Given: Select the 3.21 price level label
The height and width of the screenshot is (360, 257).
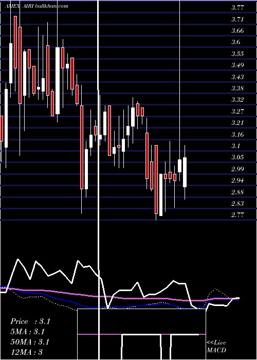Looking at the screenshot, I should pyautogui.click(x=237, y=123).
